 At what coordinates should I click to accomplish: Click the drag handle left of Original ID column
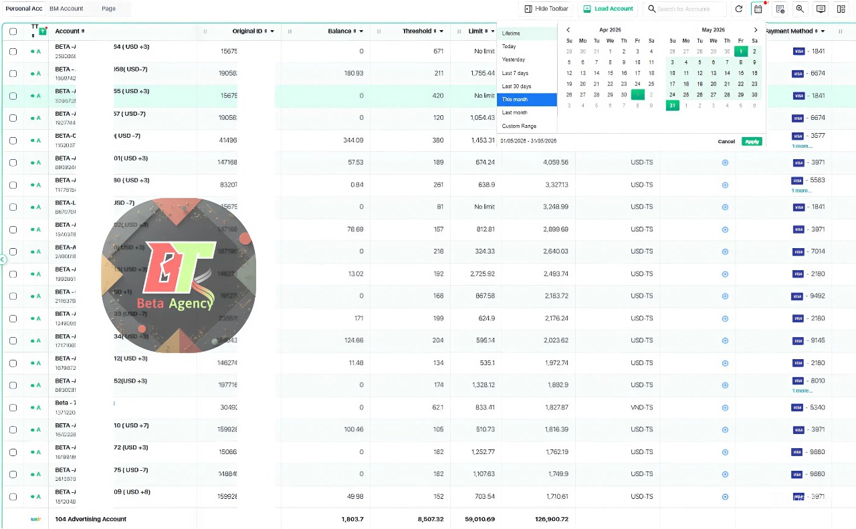pos(205,31)
